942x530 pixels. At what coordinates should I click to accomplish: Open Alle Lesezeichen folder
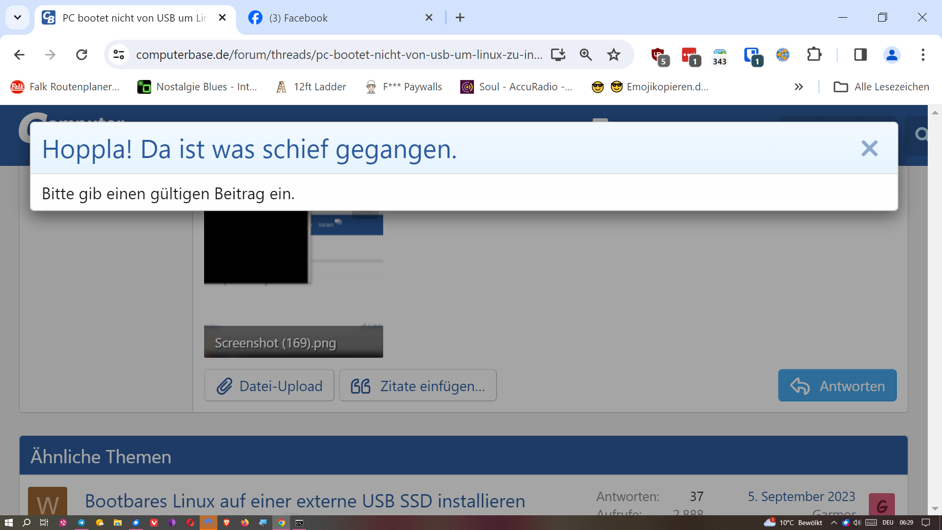tap(882, 87)
